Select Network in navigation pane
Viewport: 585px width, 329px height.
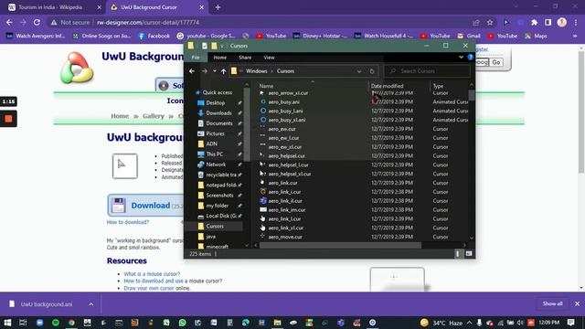pyautogui.click(x=216, y=164)
